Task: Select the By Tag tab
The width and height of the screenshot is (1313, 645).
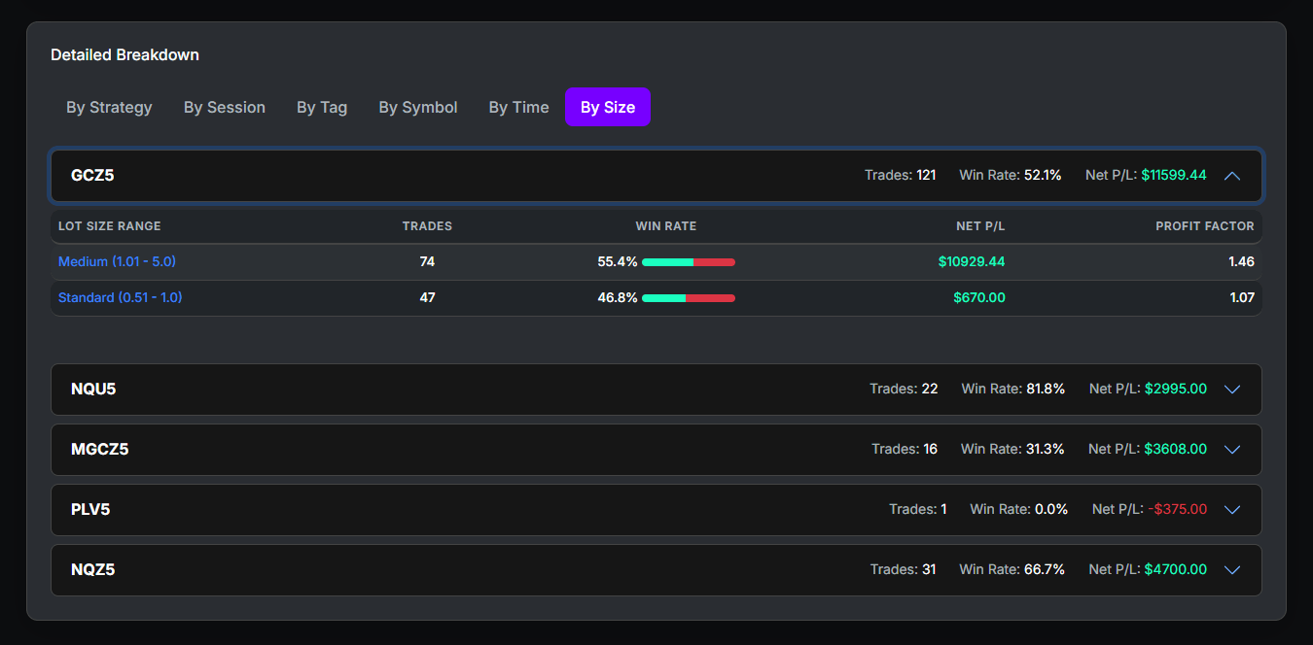Action: (x=322, y=107)
